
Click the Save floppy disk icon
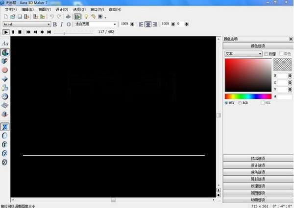point(20,17)
